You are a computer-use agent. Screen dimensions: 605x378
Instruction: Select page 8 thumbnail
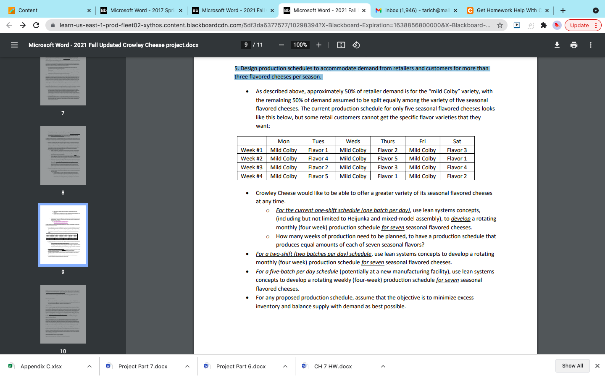point(63,155)
